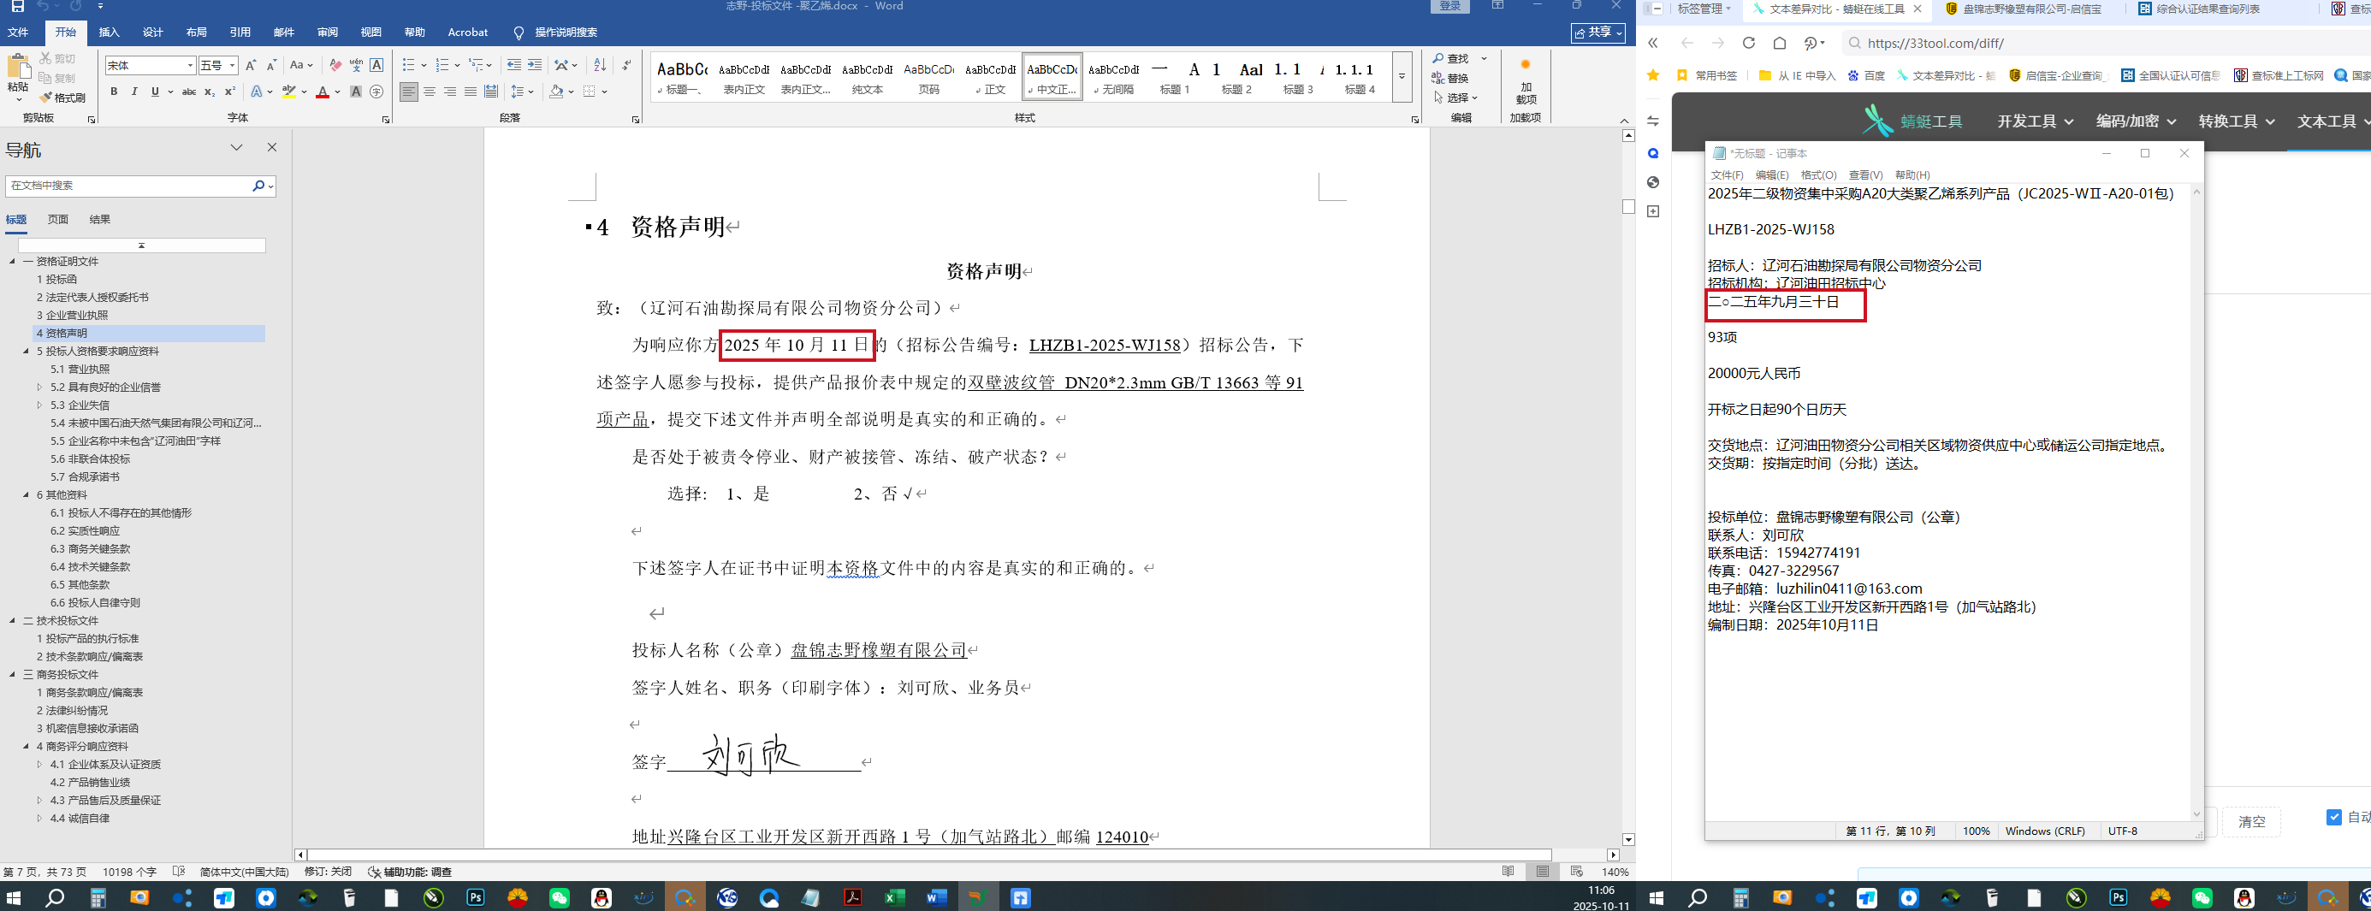Switch to the 布局 ribbon tab
Viewport: 2371px width, 911px height.
pyautogui.click(x=196, y=33)
